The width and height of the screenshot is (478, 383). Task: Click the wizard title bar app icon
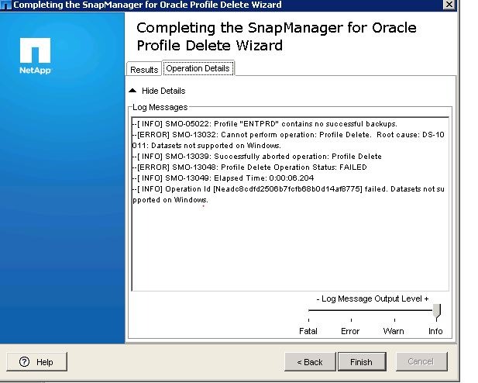[x=5, y=5]
